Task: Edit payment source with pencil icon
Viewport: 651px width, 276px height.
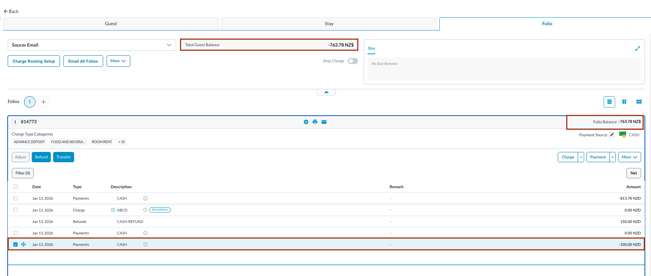Action: point(612,135)
